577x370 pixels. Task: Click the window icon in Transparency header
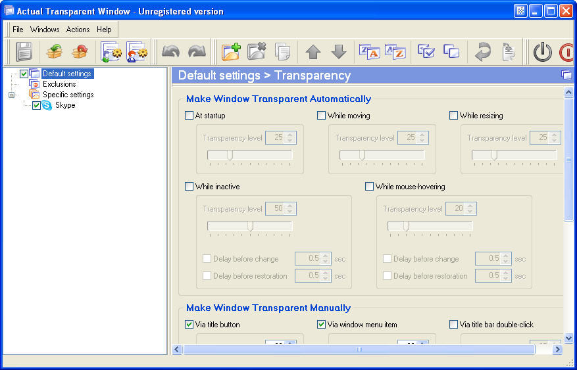[x=566, y=75]
